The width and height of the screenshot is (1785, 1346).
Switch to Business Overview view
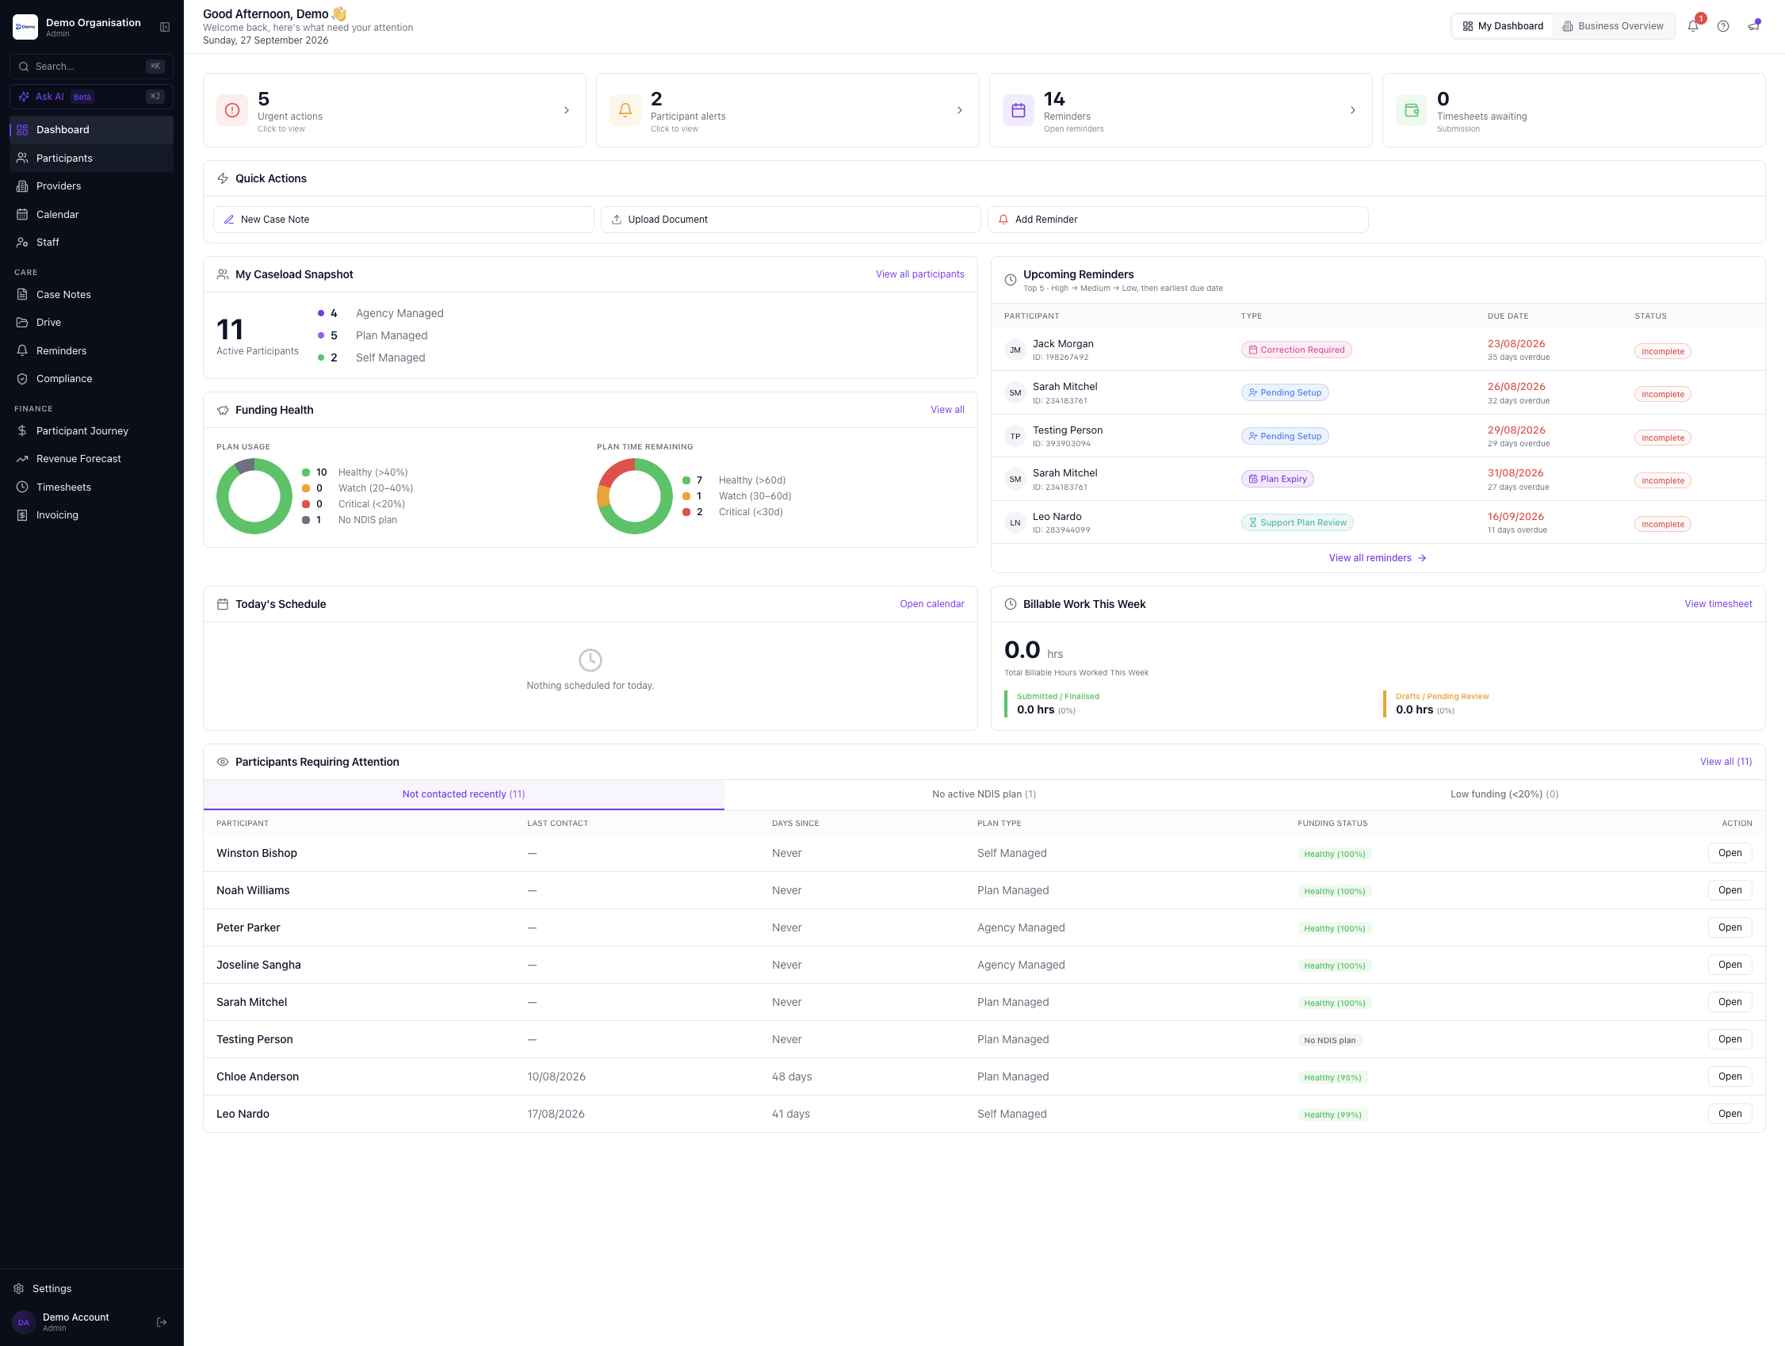(x=1612, y=26)
